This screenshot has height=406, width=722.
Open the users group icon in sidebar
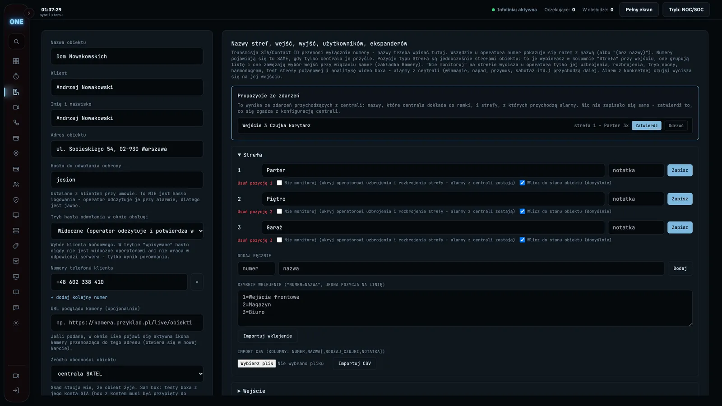[16, 185]
